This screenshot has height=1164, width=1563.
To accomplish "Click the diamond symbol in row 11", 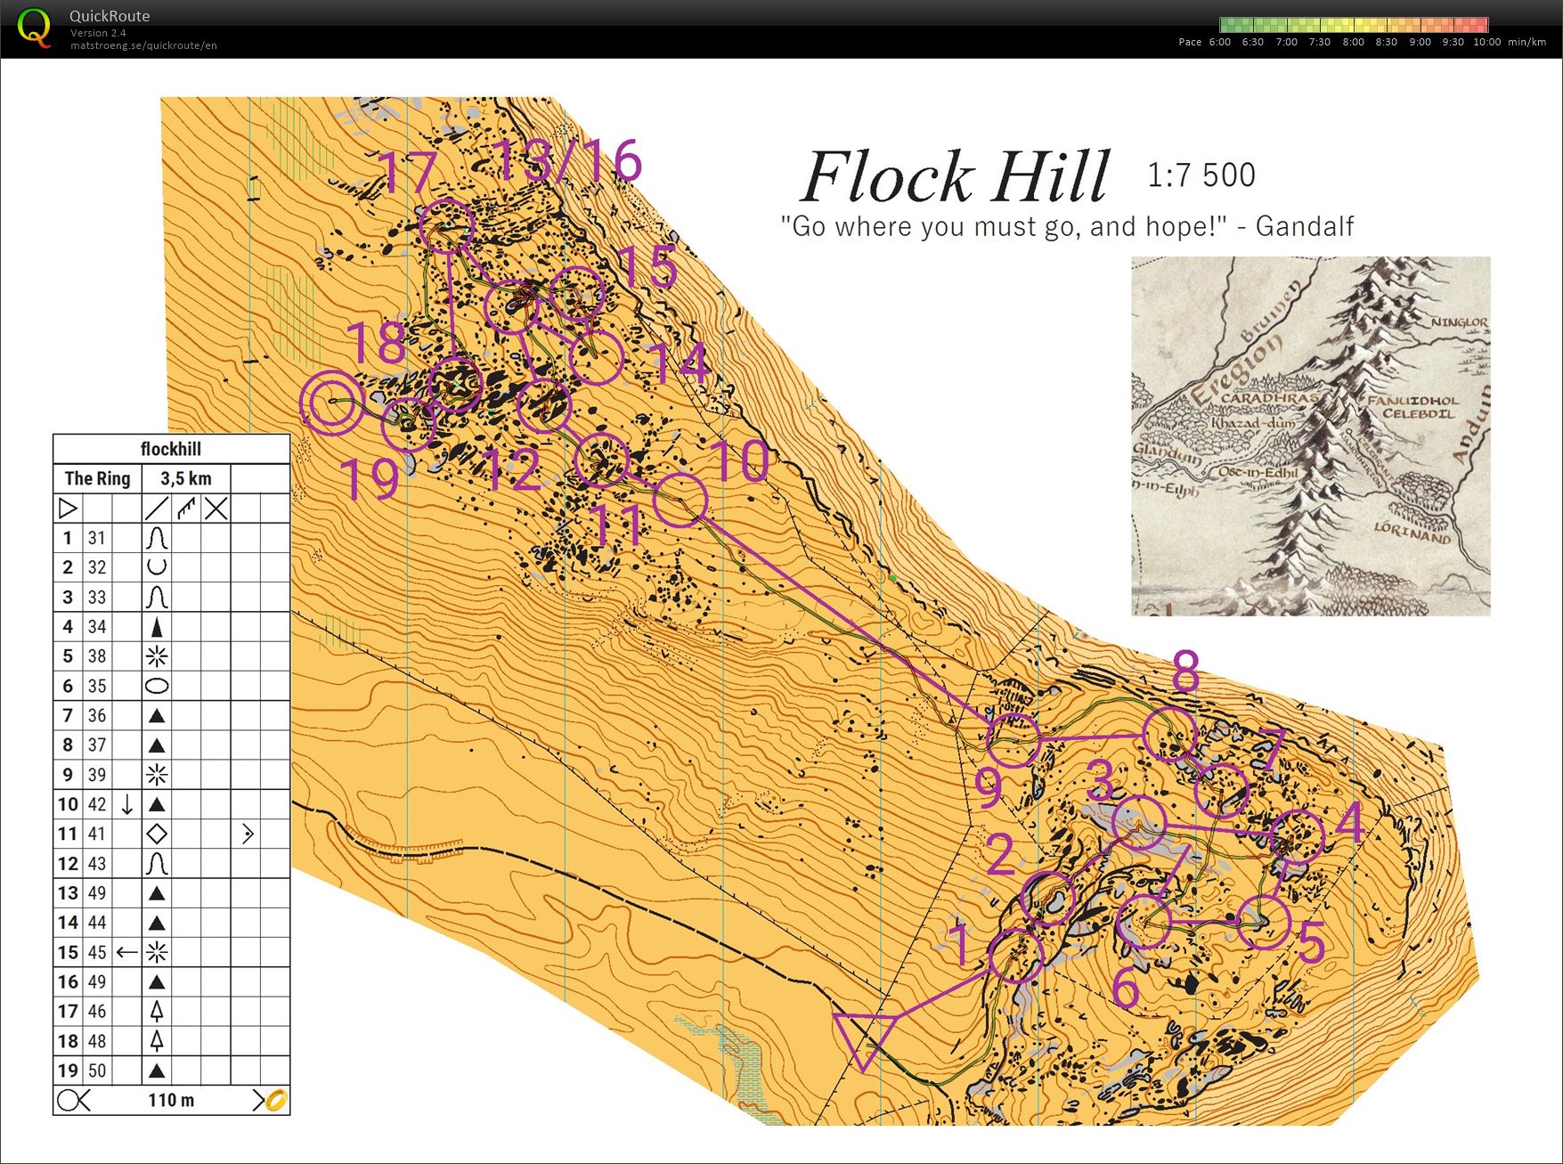I will pos(157,834).
